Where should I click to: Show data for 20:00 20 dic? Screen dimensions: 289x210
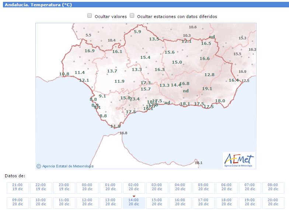pyautogui.click(x=273, y=202)
